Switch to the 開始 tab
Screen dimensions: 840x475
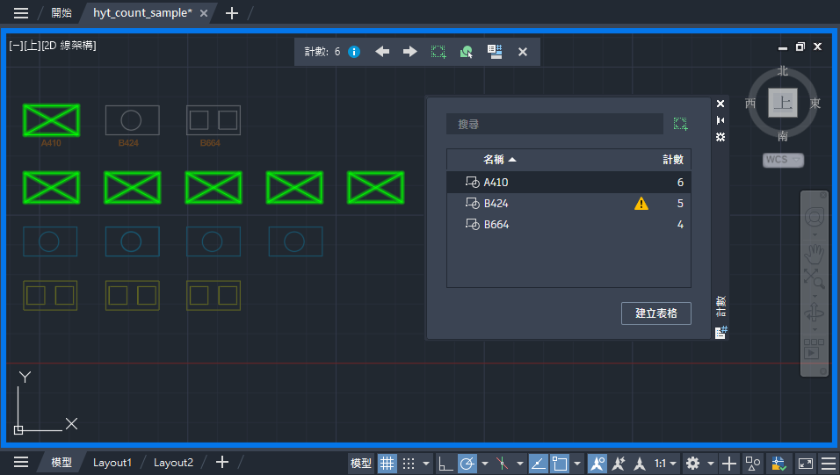point(62,13)
